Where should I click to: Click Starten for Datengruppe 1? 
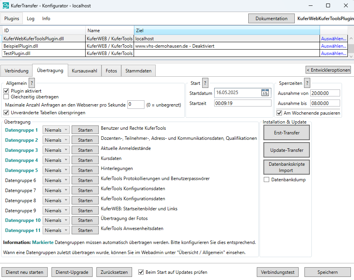click(x=85, y=130)
